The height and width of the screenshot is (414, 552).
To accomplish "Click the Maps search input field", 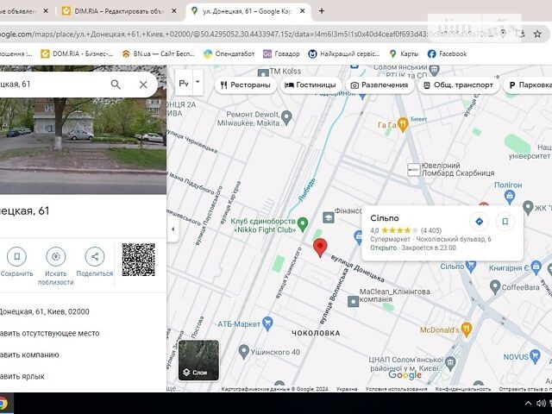I will point(53,85).
